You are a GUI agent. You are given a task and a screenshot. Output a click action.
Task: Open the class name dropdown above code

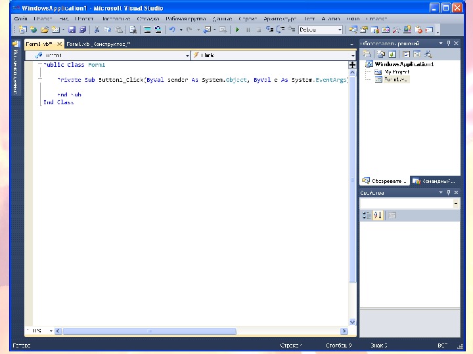(187, 56)
